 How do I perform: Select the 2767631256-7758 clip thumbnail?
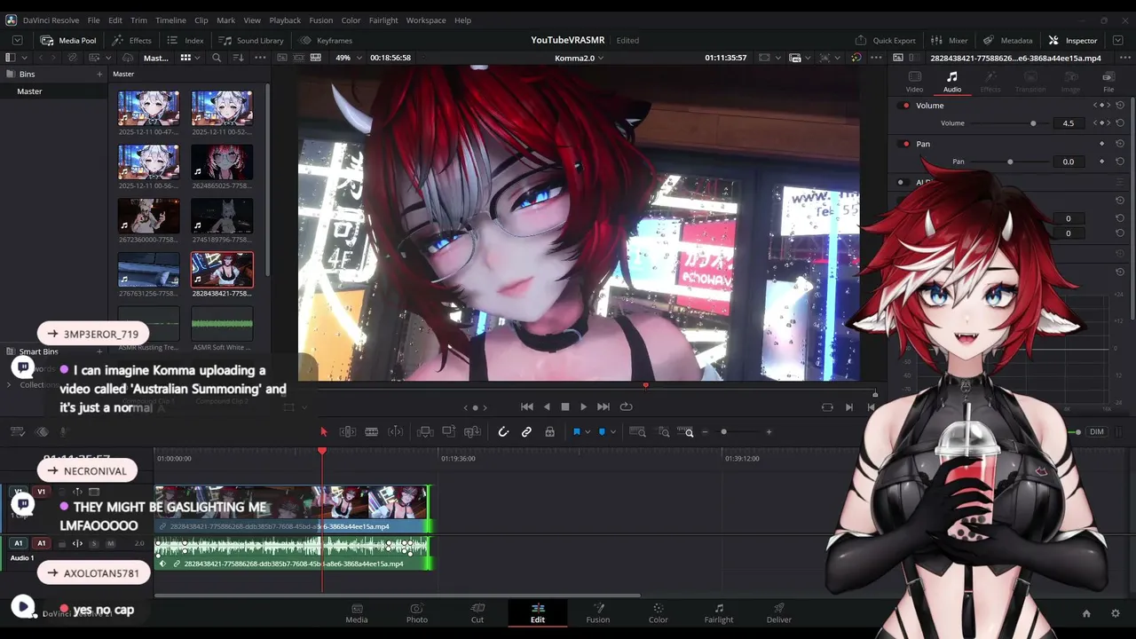148,270
